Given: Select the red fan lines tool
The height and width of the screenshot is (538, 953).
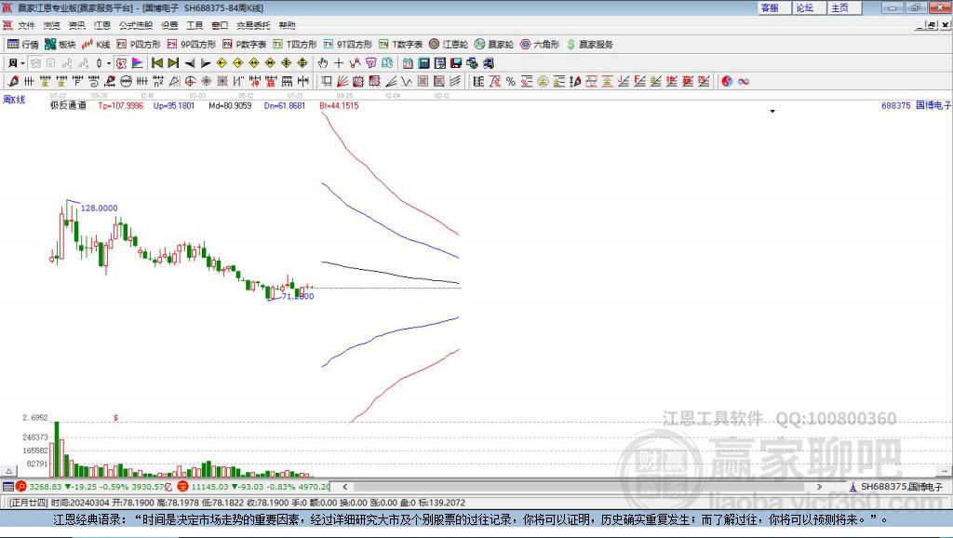Looking at the screenshot, I should click(x=342, y=81).
